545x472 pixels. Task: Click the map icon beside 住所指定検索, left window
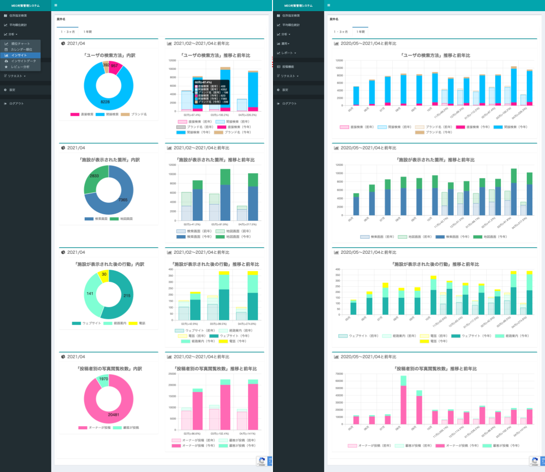(5, 16)
